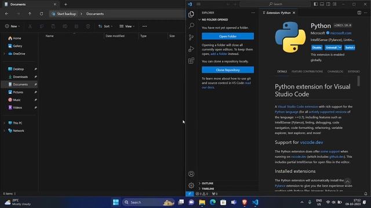Open the Sort dropdown
The width and height of the screenshot is (371, 208).
coord(106,26)
